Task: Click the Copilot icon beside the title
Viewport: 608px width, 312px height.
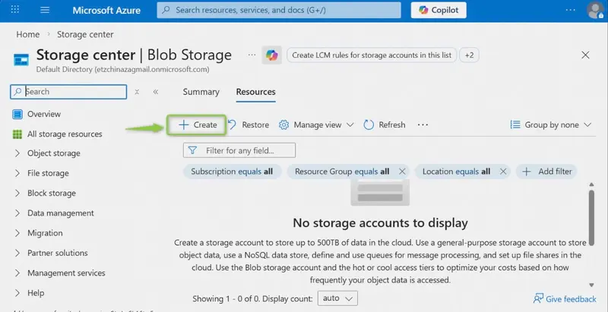Action: point(272,55)
